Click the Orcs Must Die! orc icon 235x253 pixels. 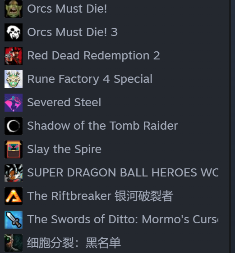point(14,9)
